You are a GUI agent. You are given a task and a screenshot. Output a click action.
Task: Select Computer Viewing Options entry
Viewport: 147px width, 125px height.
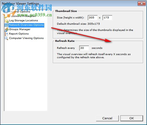pyautogui.click(x=26, y=38)
